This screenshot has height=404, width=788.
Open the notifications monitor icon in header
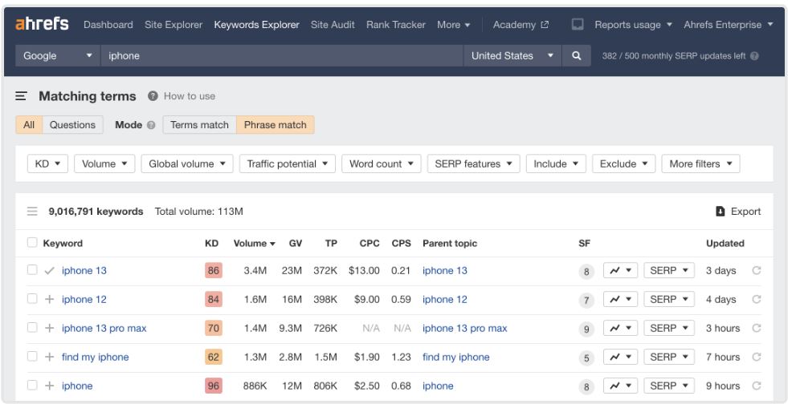point(577,25)
